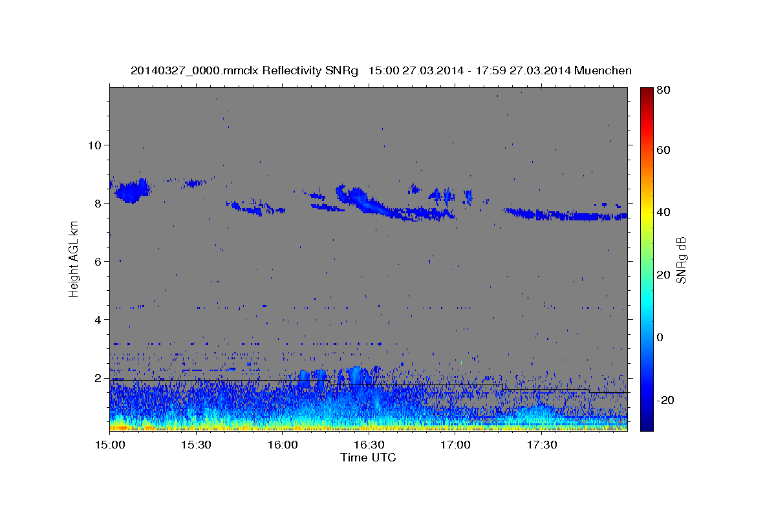Click the dark blue bottom of the colorbar

[x=646, y=425]
